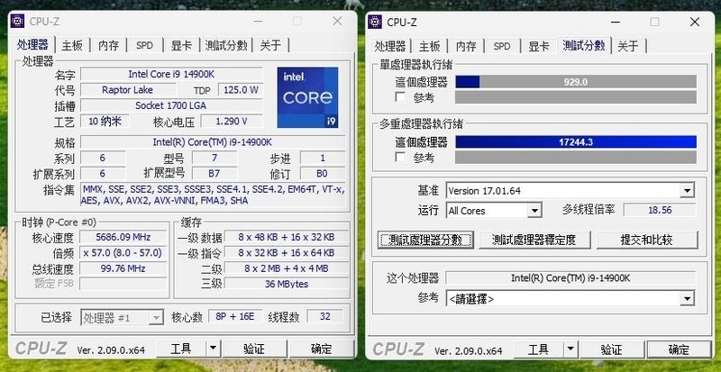Click the 名字 field Intel Core i9 14900K
The width and height of the screenshot is (721, 372).
click(171, 74)
